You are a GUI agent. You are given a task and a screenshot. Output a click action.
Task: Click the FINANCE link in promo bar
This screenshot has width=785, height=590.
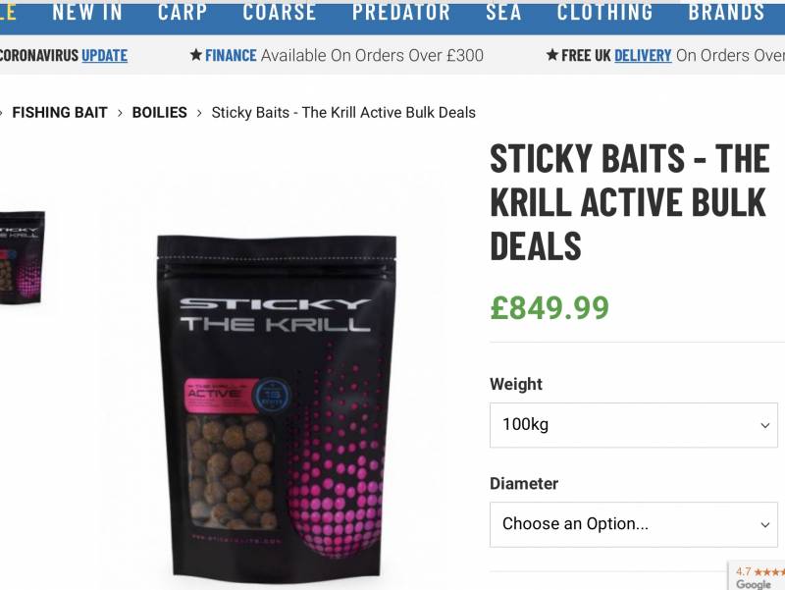[x=231, y=55]
